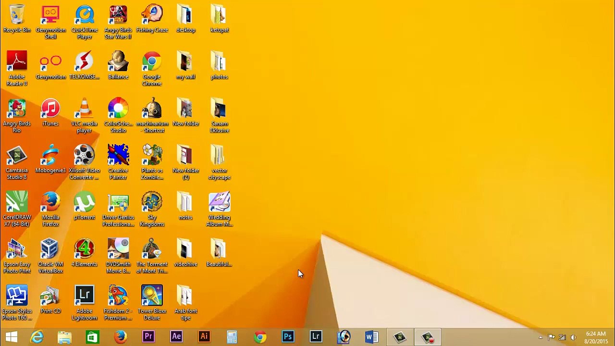Image resolution: width=615 pixels, height=346 pixels.
Task: Select Angry Birds Star Wars II shortcut
Action: click(118, 23)
